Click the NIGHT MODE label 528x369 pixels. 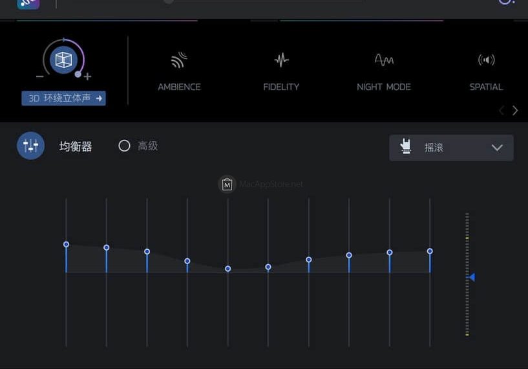[384, 87]
